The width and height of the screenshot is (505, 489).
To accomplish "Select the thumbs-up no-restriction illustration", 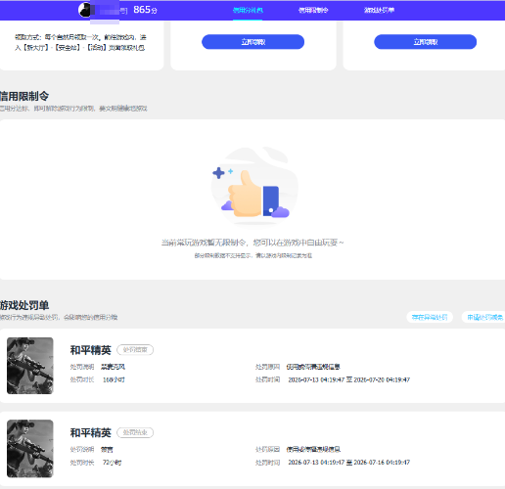I will coord(253,186).
